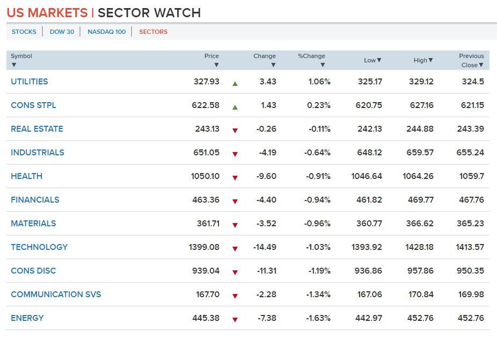Screen dimensions: 497x337
Task: Open the INDUSTRIALS sector link
Action: point(38,152)
